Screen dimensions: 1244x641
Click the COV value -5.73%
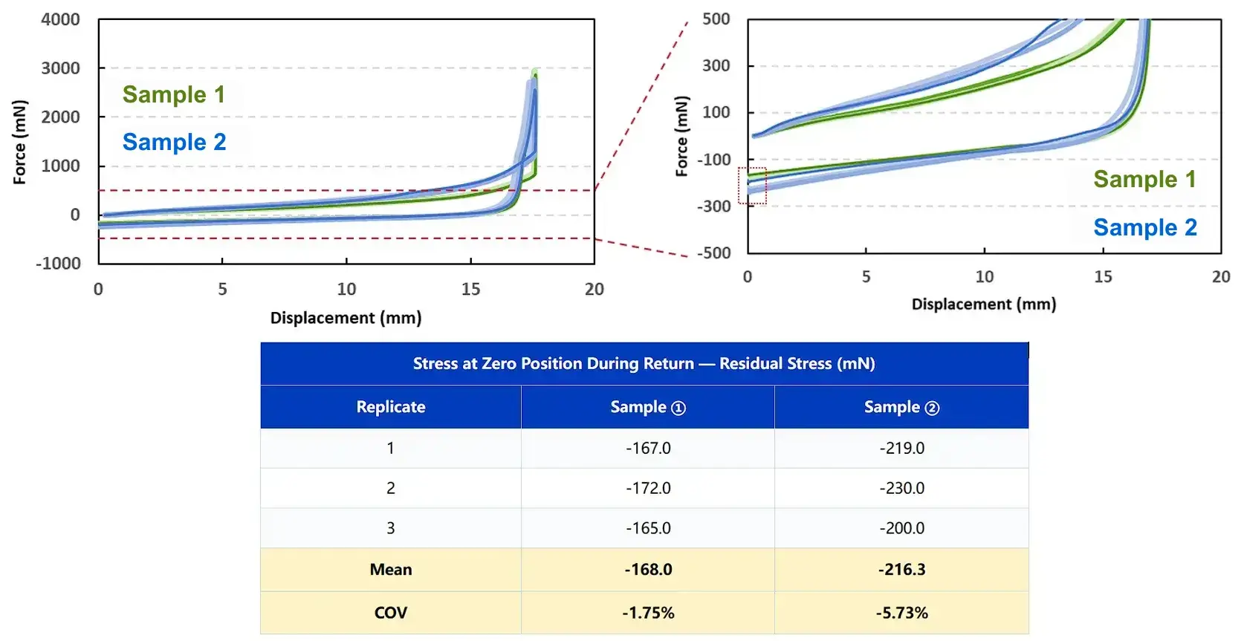click(x=901, y=613)
